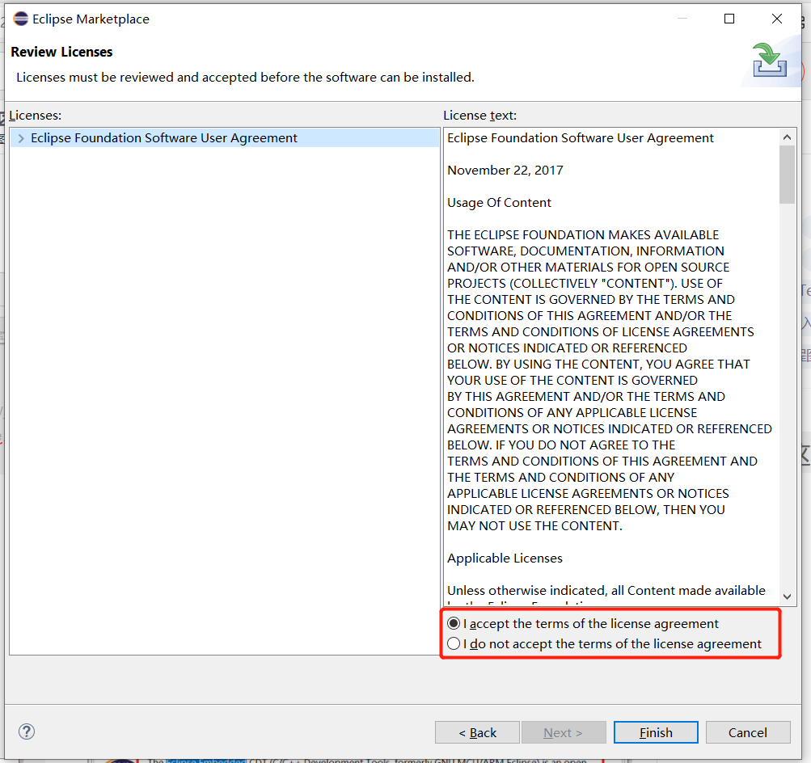Viewport: 811px width, 763px height.
Task: Go back with the < Back button
Action: point(477,732)
